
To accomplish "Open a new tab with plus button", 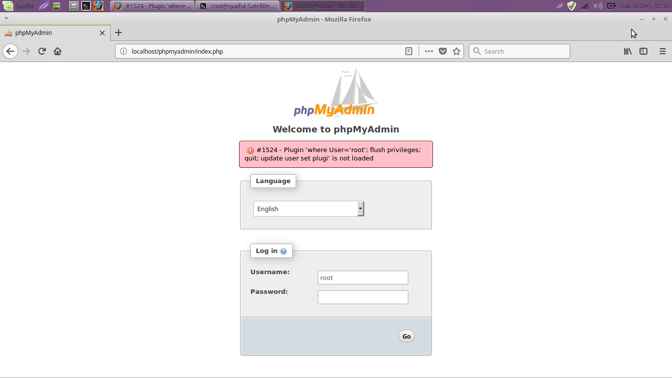I will click(x=119, y=33).
